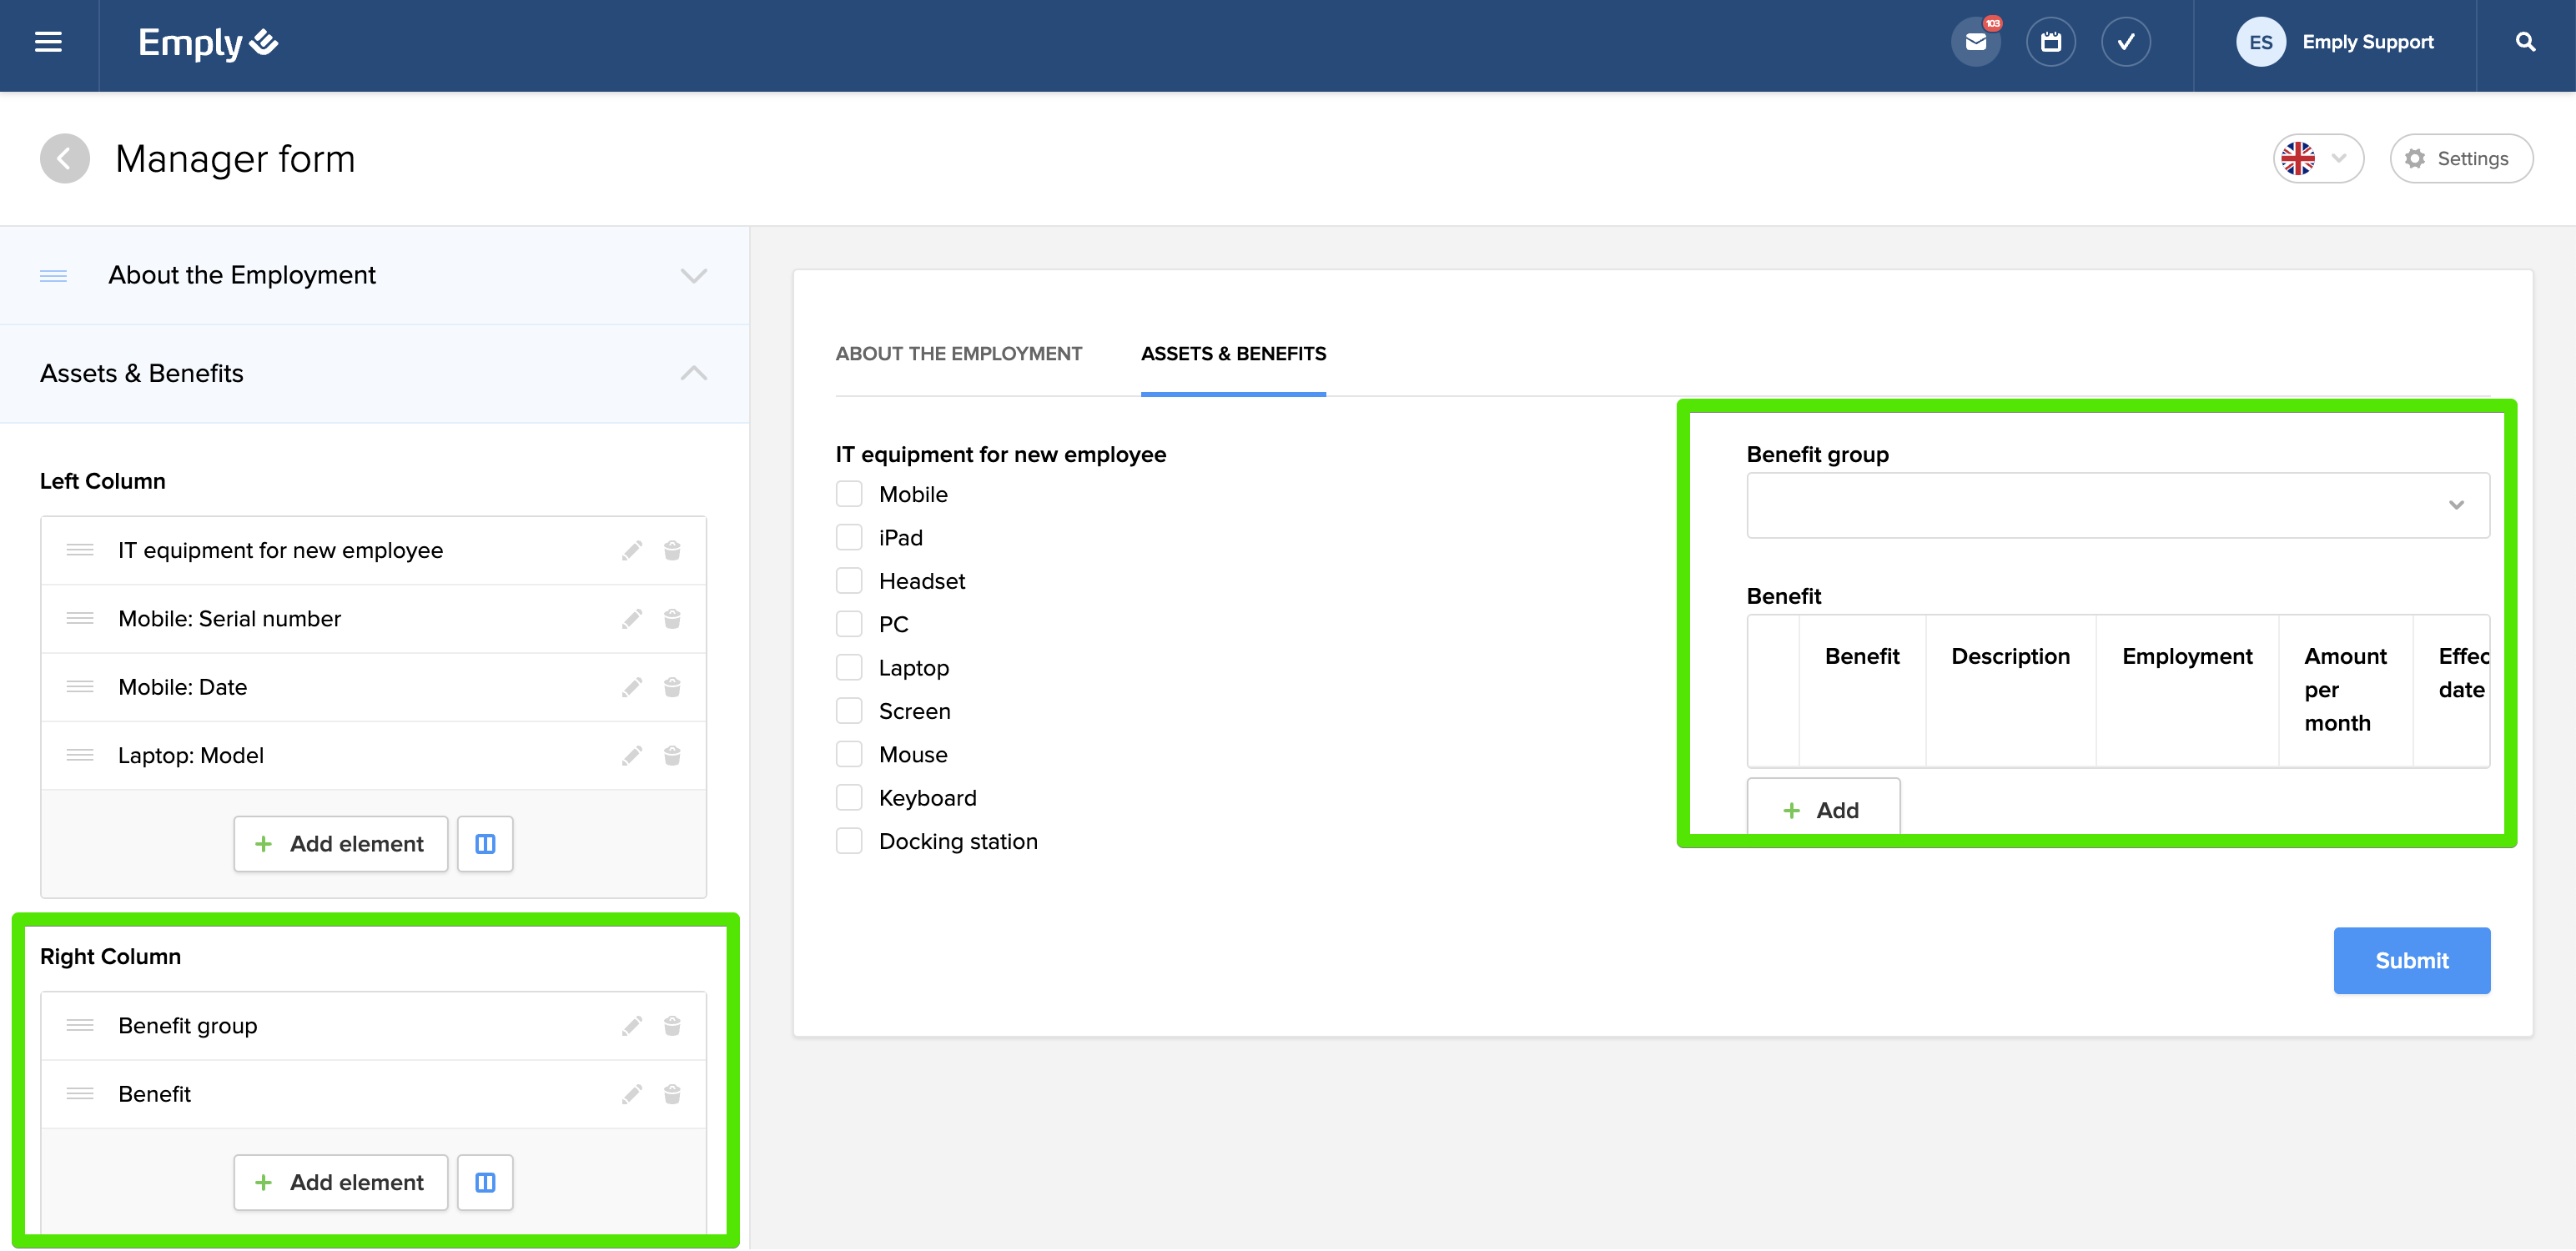
Task: Click Add element under Left Column
Action: 341,844
